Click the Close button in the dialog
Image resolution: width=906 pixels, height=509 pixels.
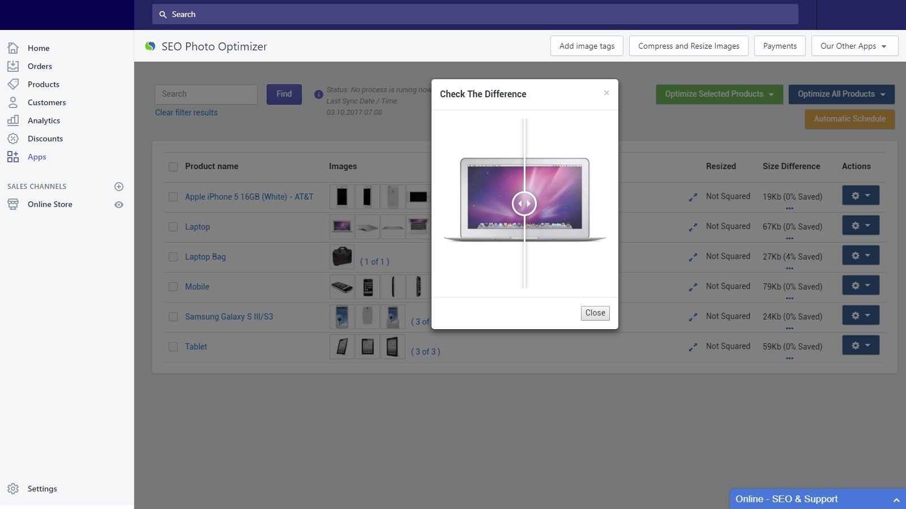[595, 313]
